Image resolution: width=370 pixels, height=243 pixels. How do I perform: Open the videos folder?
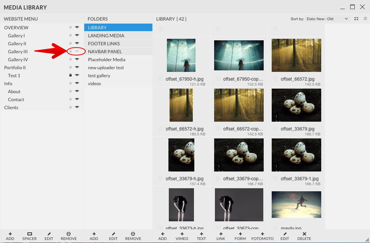(x=118, y=83)
